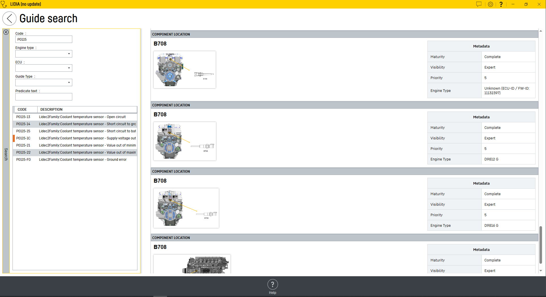
Task: Click the LIDIA stethoscope app icon
Action: point(4,4)
